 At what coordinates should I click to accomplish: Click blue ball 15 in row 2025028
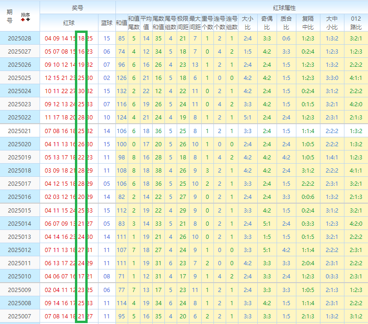click(106, 39)
